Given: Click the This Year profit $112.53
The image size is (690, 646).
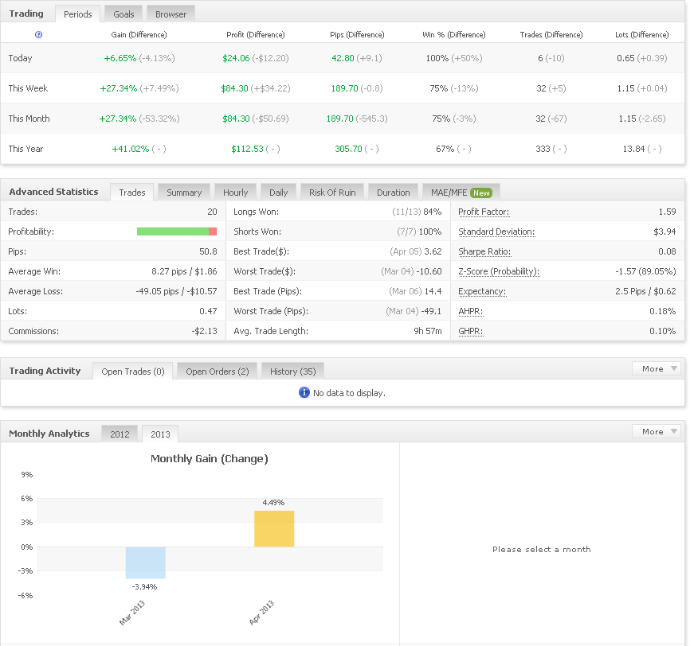Looking at the screenshot, I should coord(247,149).
